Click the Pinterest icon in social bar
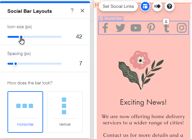This screenshot has height=139, width=192. (151, 28)
